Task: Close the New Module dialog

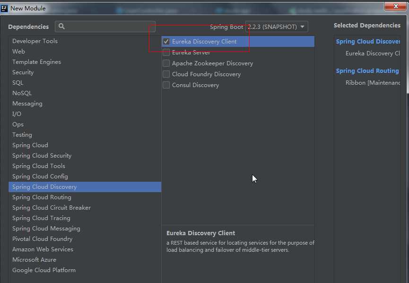Action: pyautogui.click(x=395, y=6)
